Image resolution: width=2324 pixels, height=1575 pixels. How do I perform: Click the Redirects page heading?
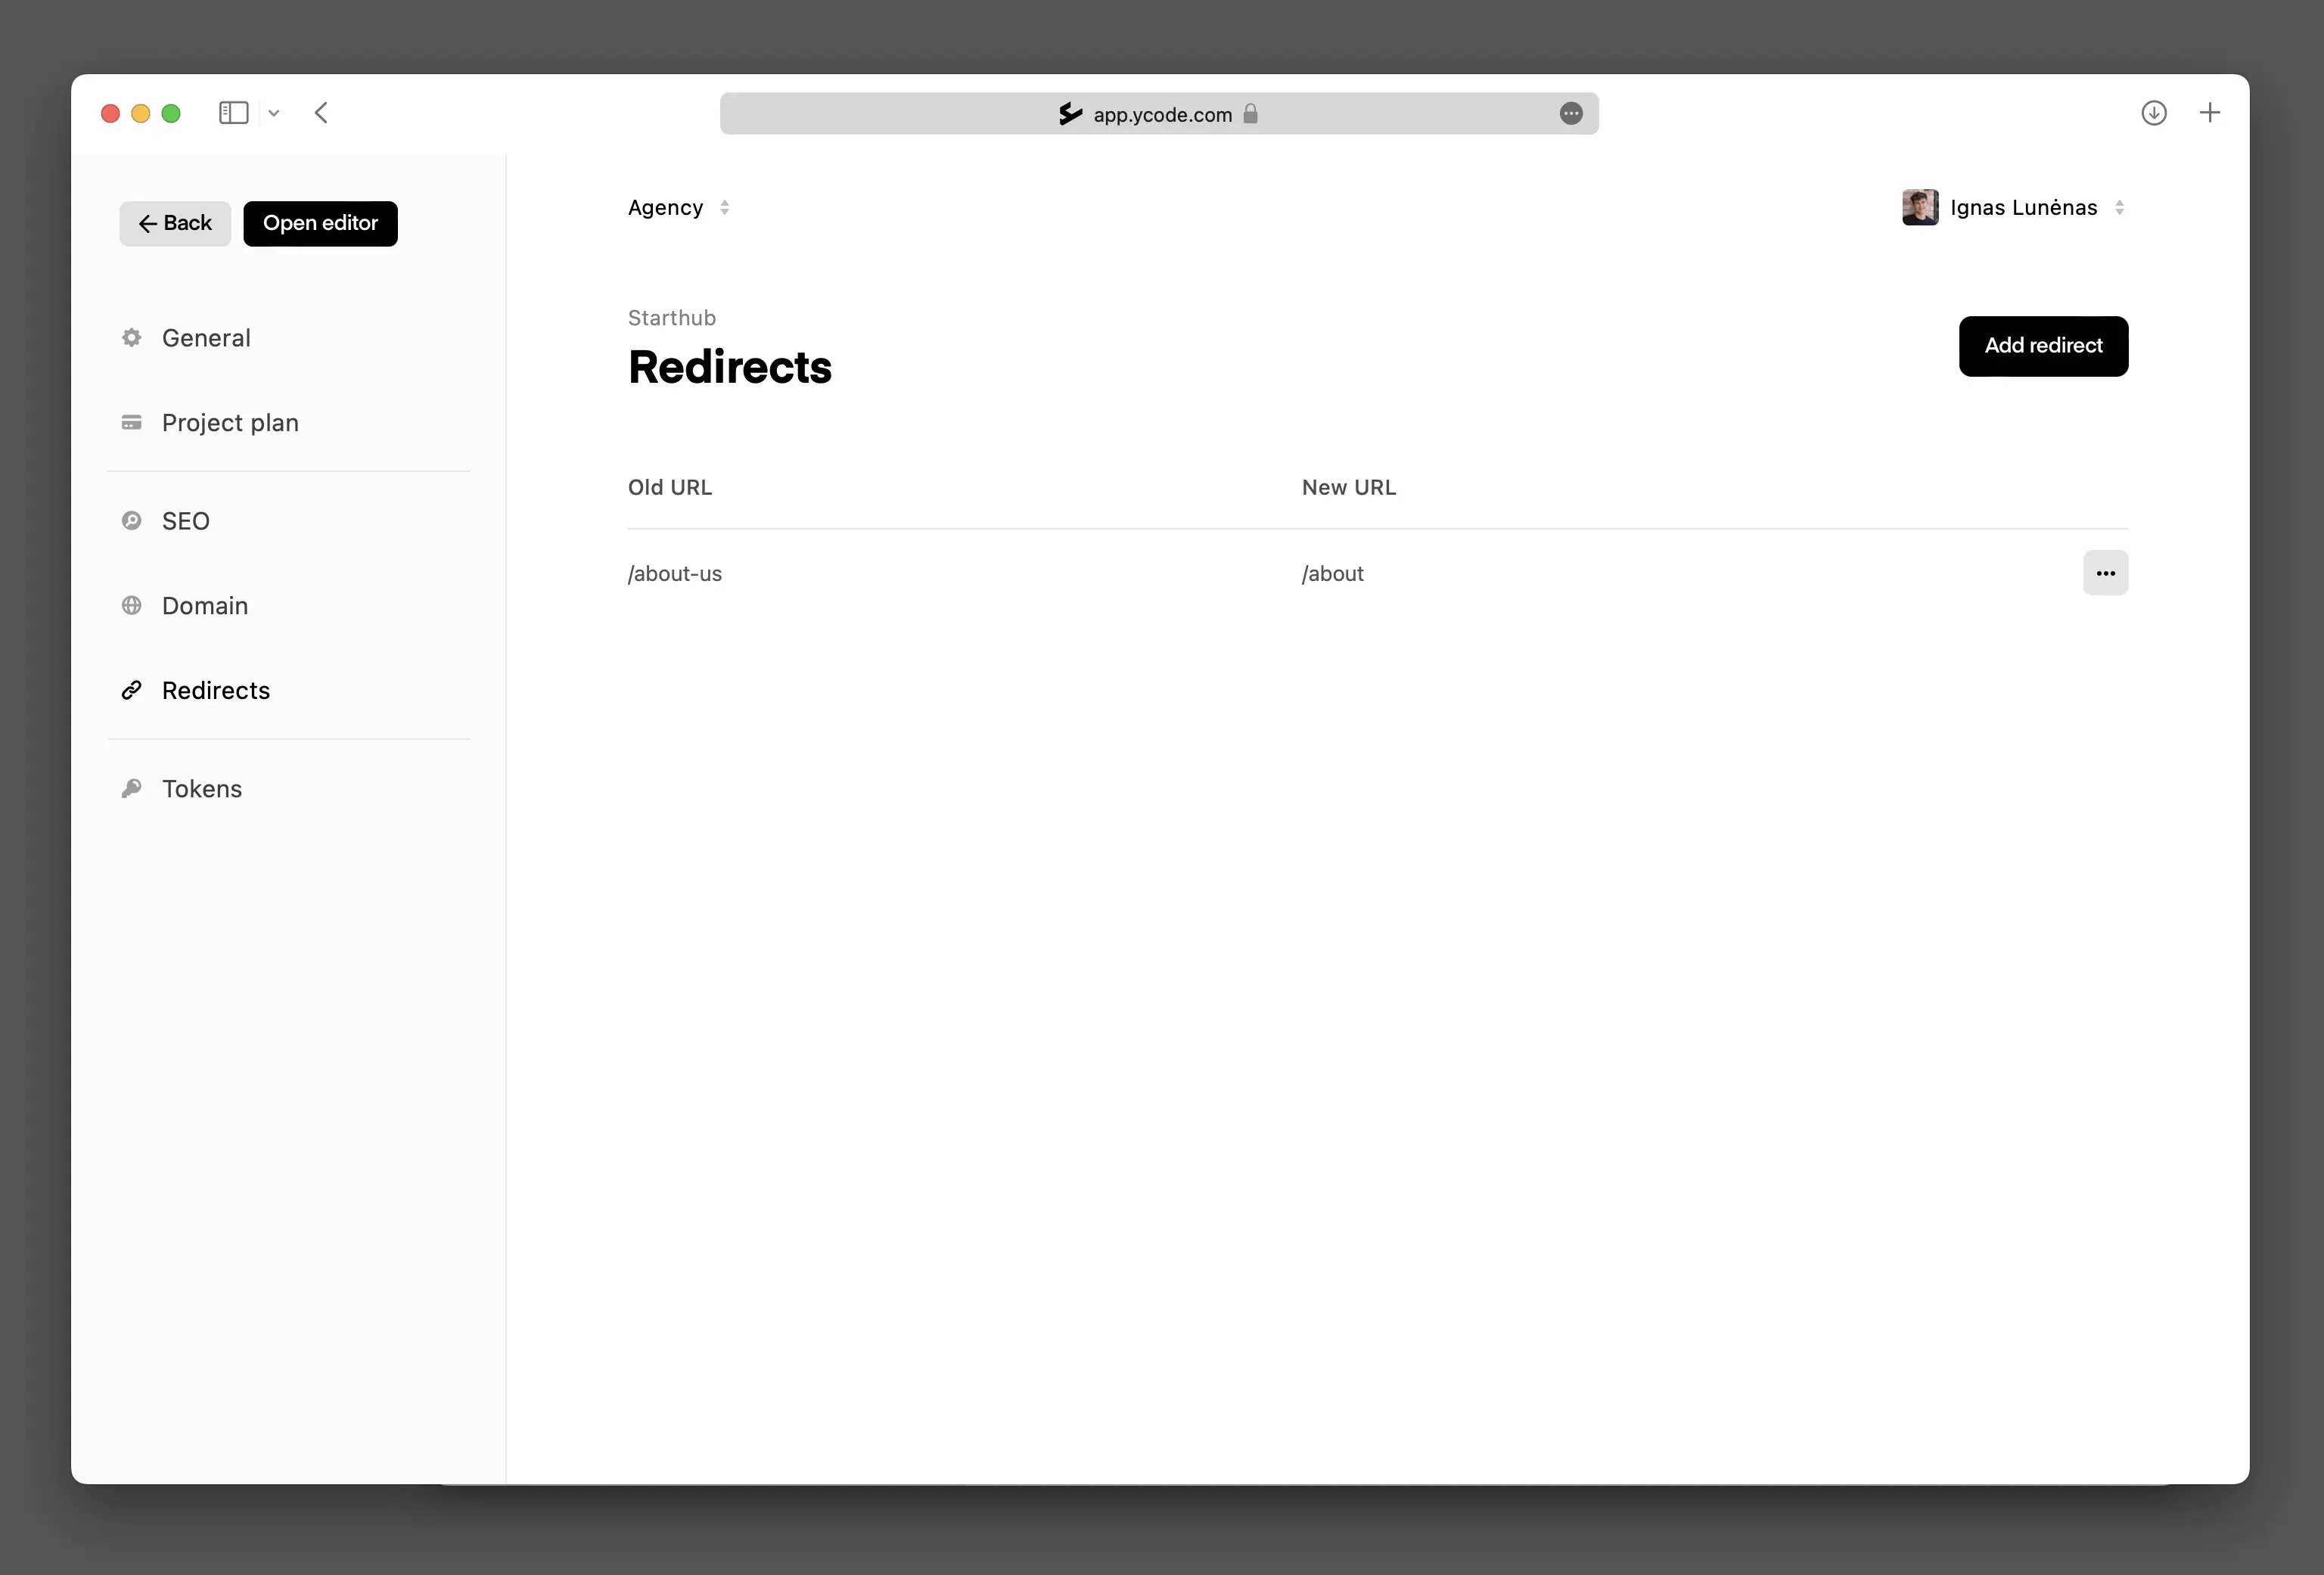click(730, 367)
